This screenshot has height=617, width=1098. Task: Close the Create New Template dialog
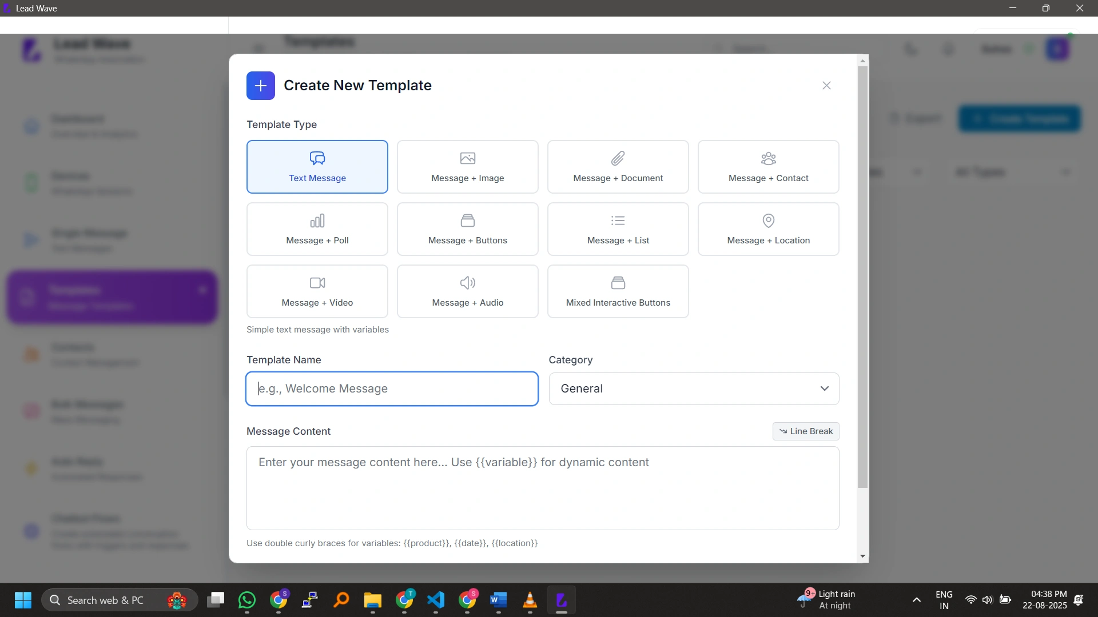826,86
